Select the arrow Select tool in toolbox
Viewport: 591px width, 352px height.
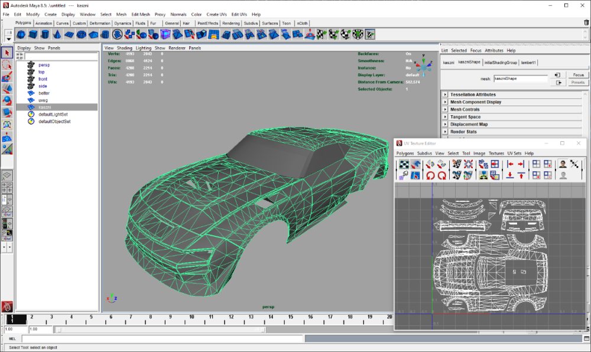pyautogui.click(x=7, y=53)
